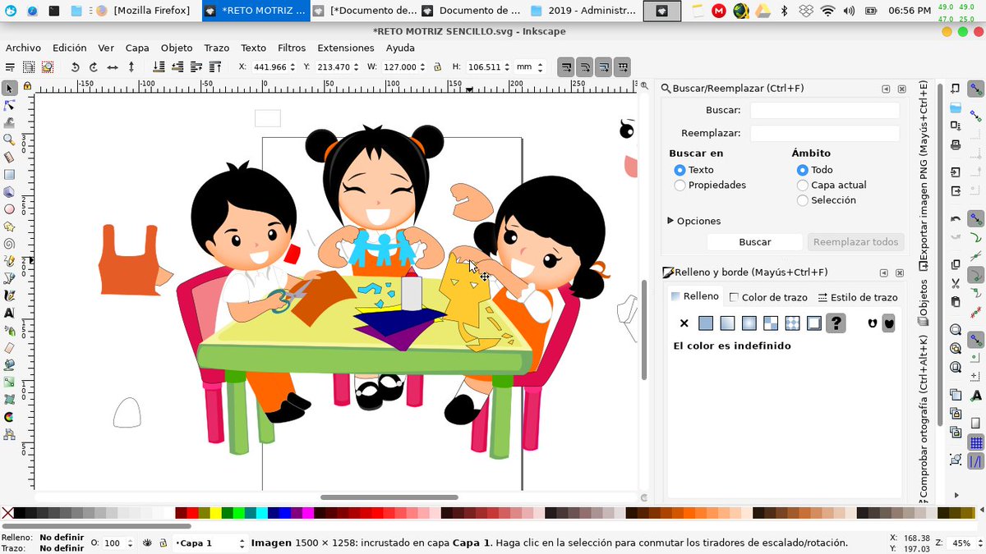The height and width of the screenshot is (554, 986).
Task: Open the Archivo menu
Action: pyautogui.click(x=23, y=48)
